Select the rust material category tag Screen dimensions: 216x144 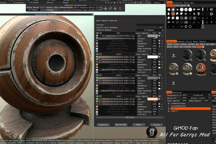[181, 47]
